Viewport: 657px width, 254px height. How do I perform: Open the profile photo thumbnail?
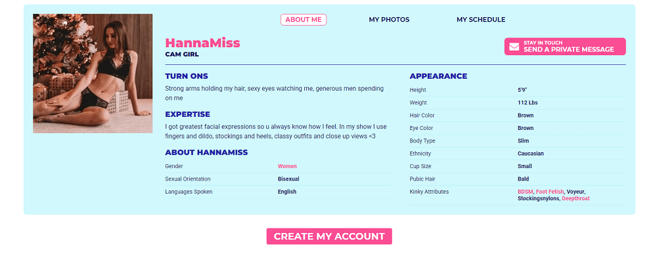coord(93,74)
